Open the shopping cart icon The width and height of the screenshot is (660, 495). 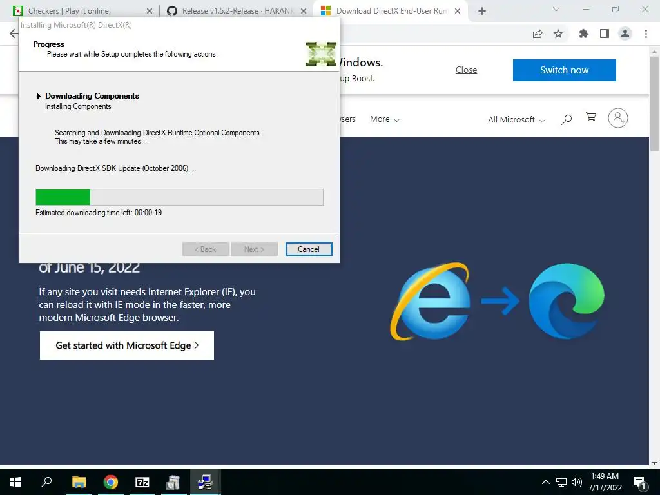coord(591,117)
